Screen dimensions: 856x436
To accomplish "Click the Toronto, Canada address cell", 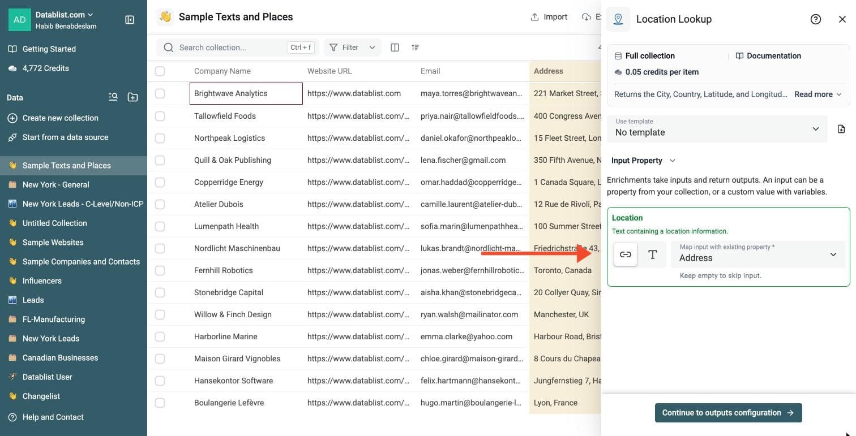I will (563, 270).
